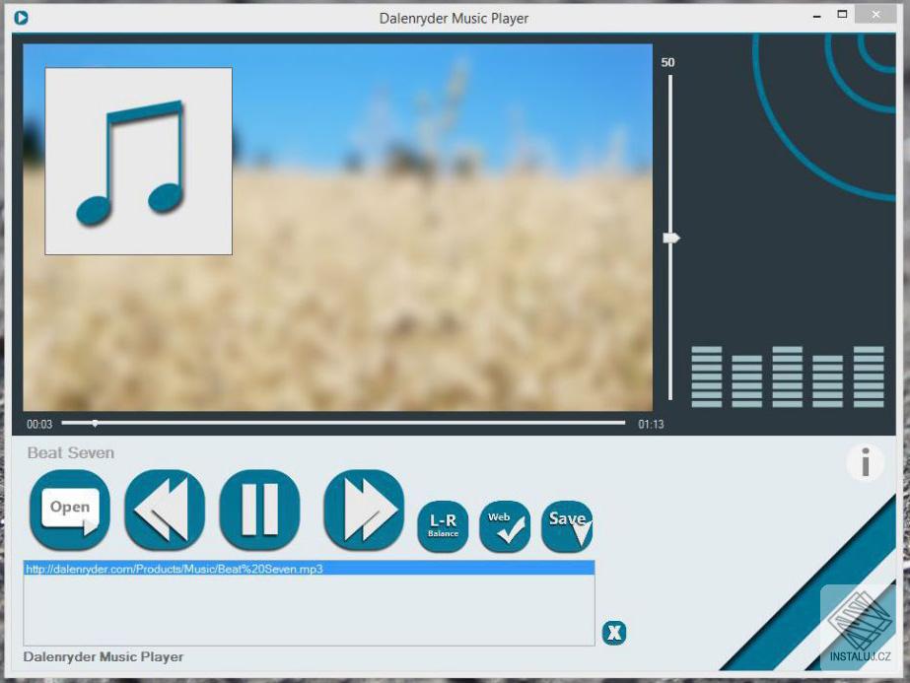
Task: Click the 50 volume level label
Action: point(669,60)
